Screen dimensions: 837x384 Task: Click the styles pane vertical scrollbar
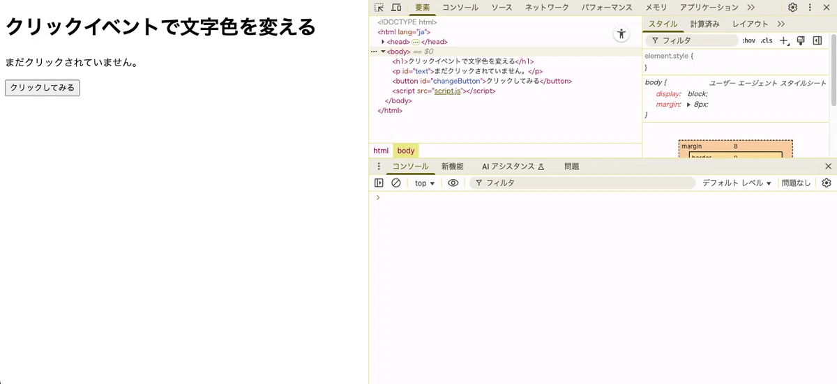(834, 70)
